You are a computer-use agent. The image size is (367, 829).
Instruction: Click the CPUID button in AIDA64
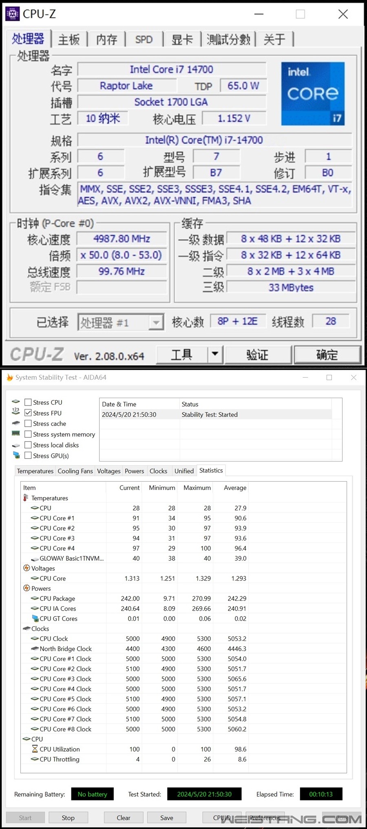222,818
